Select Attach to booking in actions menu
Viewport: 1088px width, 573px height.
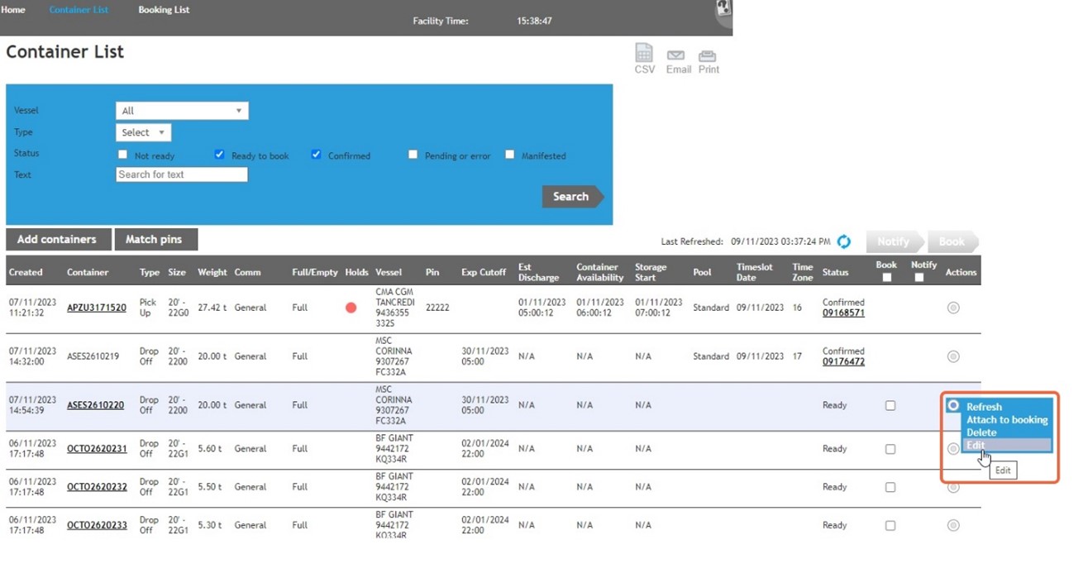pyautogui.click(x=1006, y=419)
